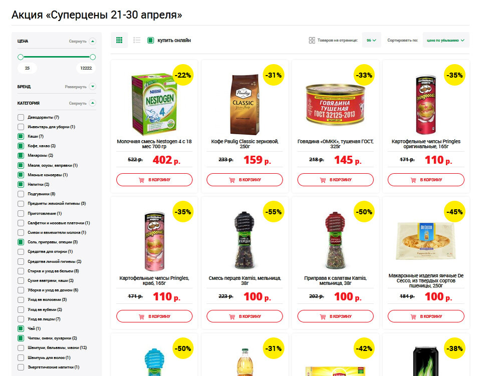Click the products-per-page grid icon
This screenshot has width=481, height=376.
tap(312, 40)
